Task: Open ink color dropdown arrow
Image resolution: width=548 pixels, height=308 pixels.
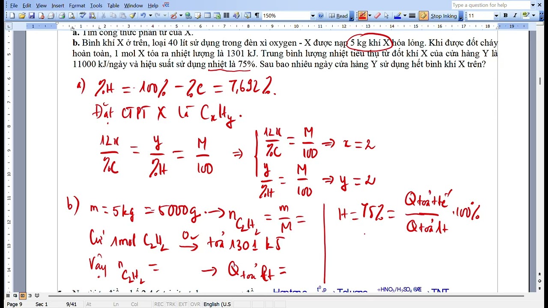Action: (405, 15)
